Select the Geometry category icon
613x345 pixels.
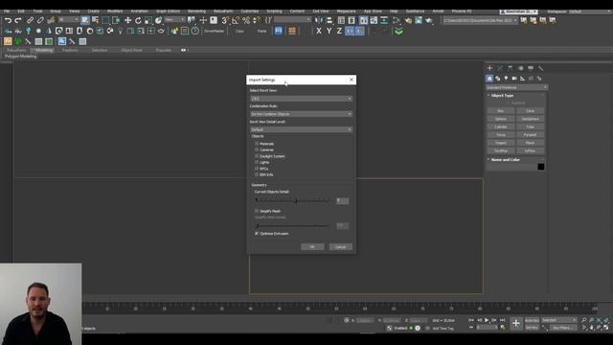[489, 79]
